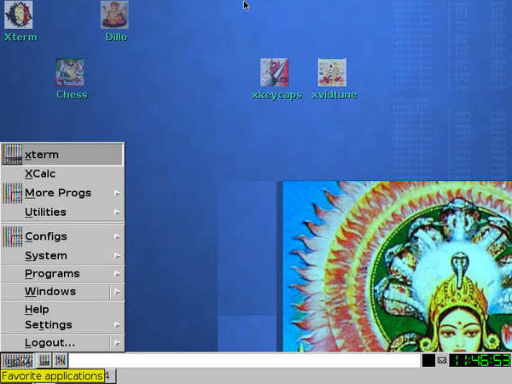Choose the Windows menu entry
The width and height of the screenshot is (512, 384).
[x=55, y=291]
